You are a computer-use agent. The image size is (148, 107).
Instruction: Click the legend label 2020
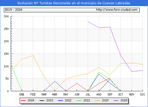point(105,100)
